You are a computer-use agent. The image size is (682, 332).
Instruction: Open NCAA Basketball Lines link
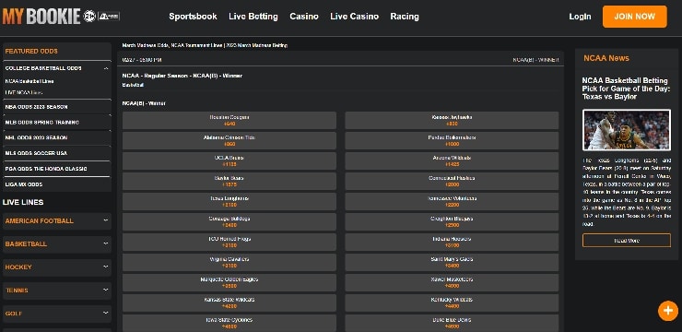(29, 81)
